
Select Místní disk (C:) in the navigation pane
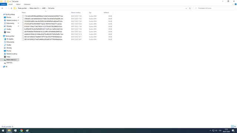tap(11, 60)
